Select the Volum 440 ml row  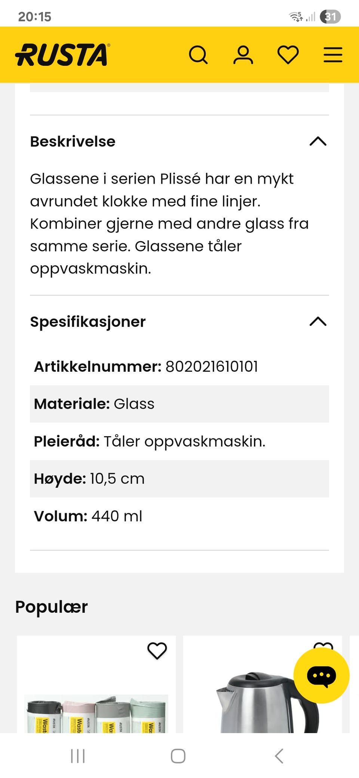(x=179, y=516)
